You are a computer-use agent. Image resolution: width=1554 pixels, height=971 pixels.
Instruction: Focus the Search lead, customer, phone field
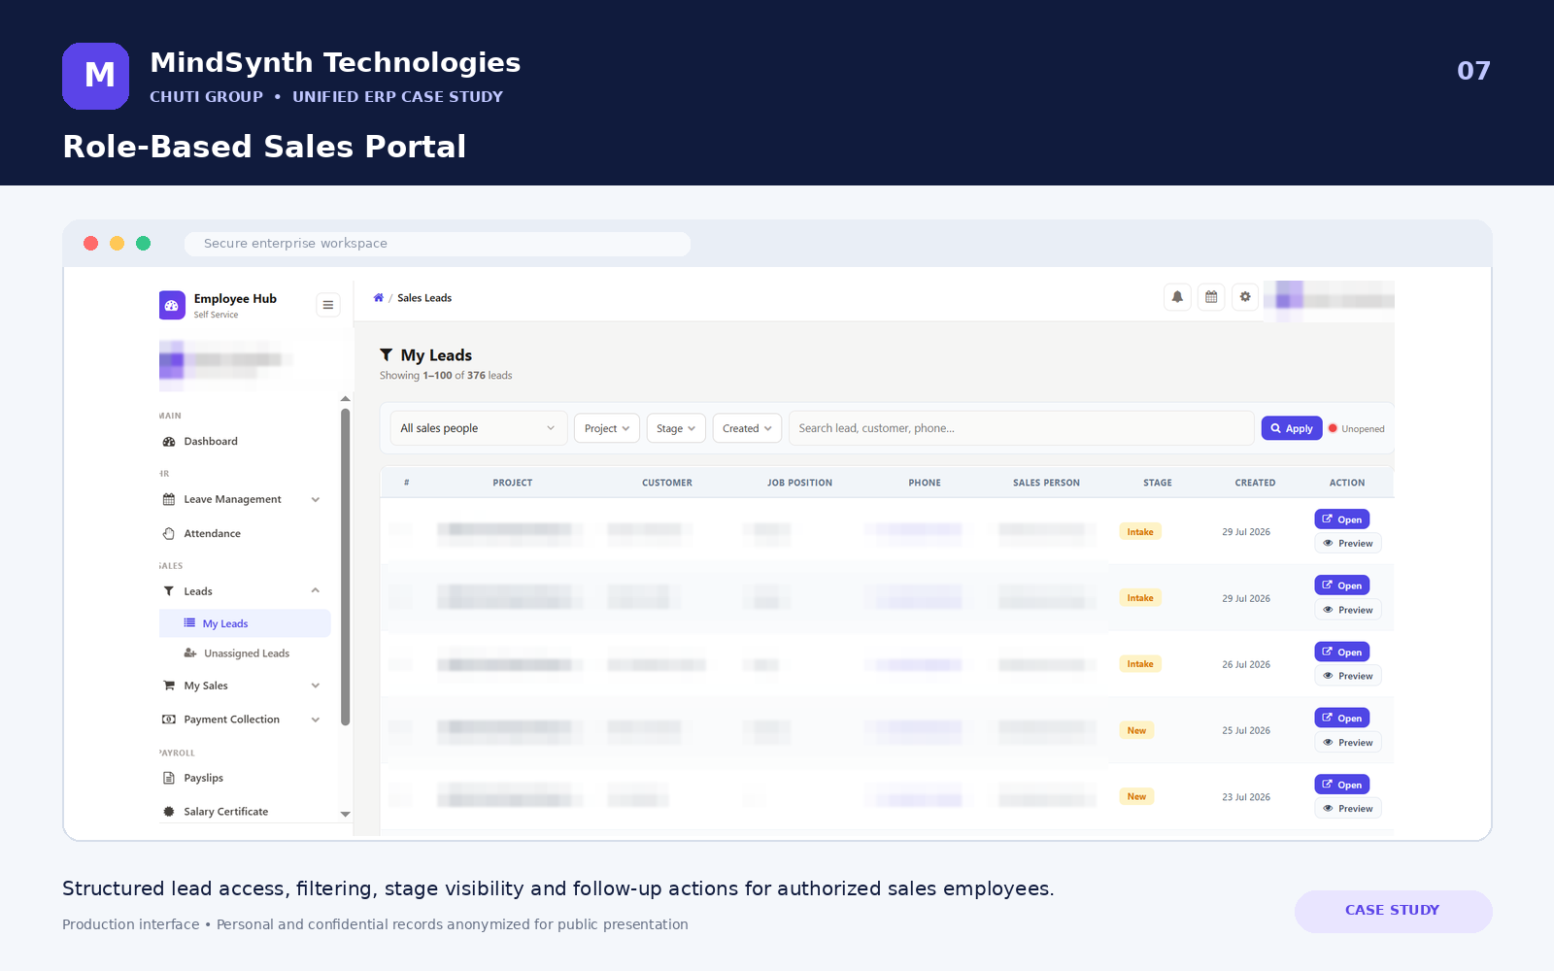pos(1021,428)
